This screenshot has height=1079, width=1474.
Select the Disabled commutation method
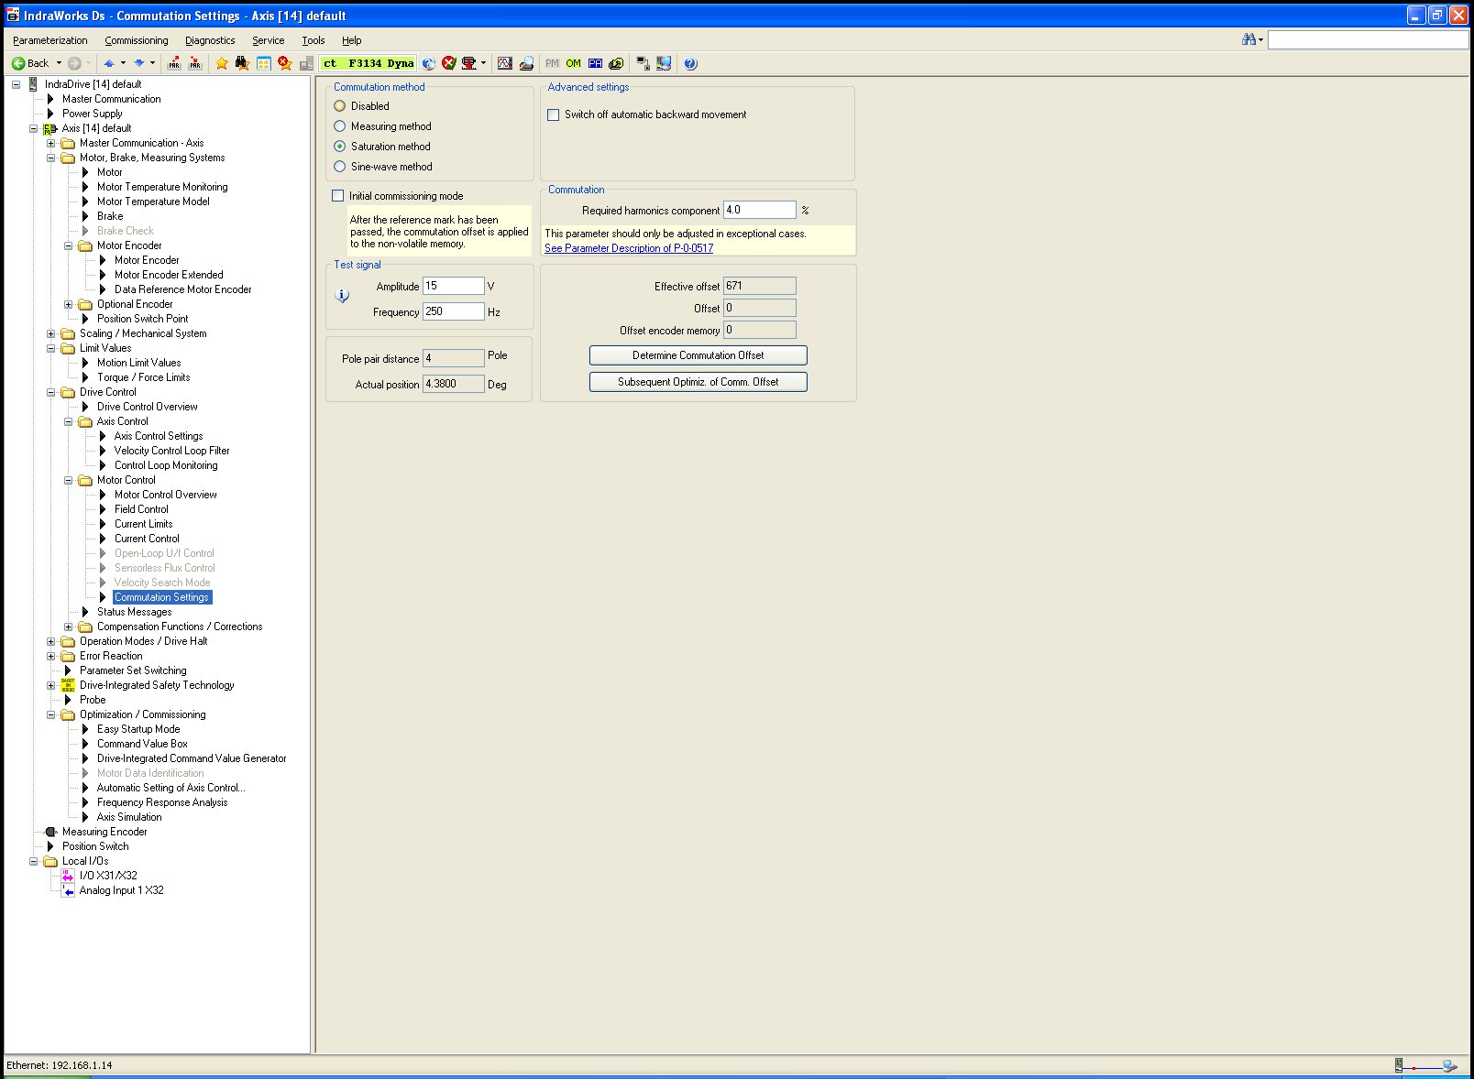click(x=340, y=106)
